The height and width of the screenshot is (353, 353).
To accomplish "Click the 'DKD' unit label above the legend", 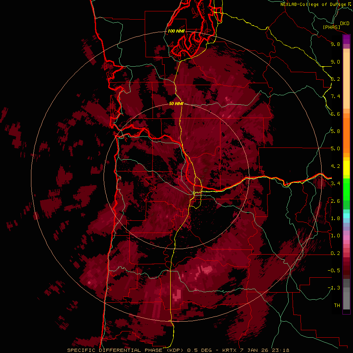I will click(x=344, y=24).
